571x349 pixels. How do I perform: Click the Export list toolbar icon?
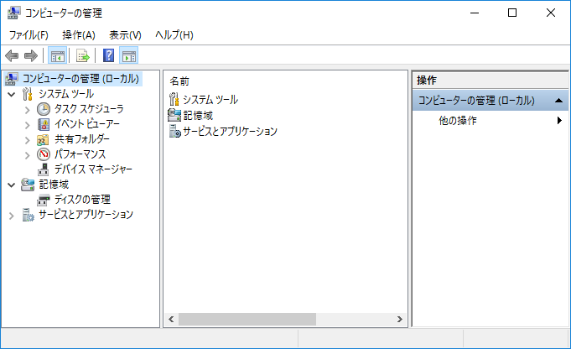[83, 56]
